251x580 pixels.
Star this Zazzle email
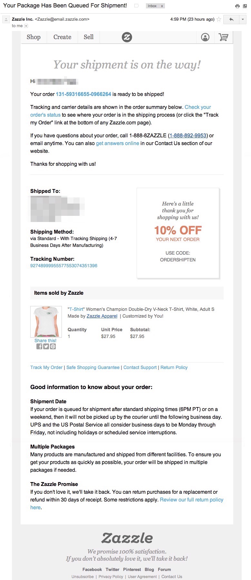click(x=219, y=19)
